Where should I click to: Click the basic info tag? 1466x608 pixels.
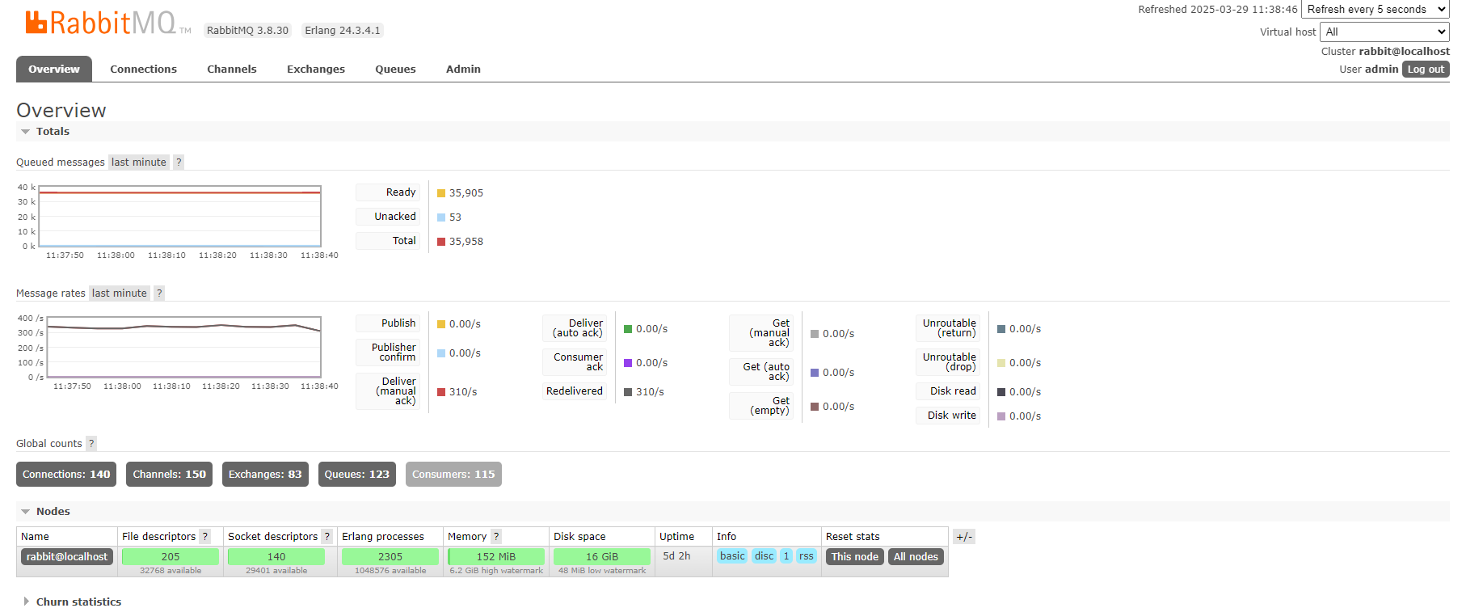[732, 555]
